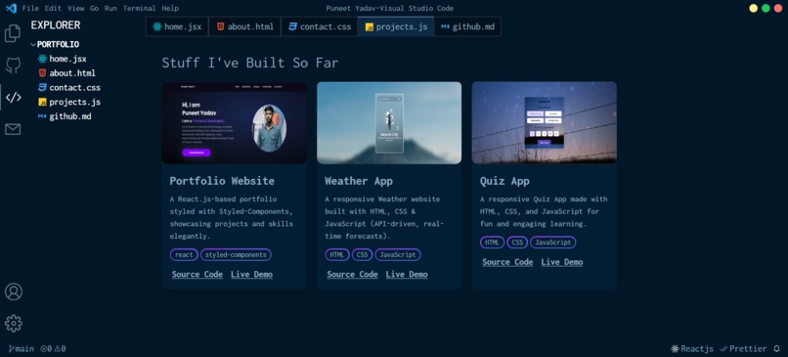Open Source Code link for Quiz App
Image resolution: width=788 pixels, height=357 pixels.
507,262
